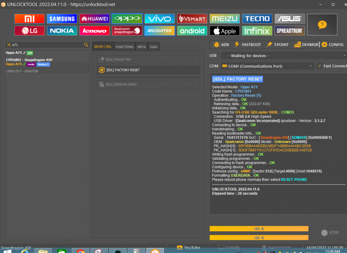The image size is (347, 253).
Task: Click the 'Snapdragon 450' status bar text
Action: [16, 248]
